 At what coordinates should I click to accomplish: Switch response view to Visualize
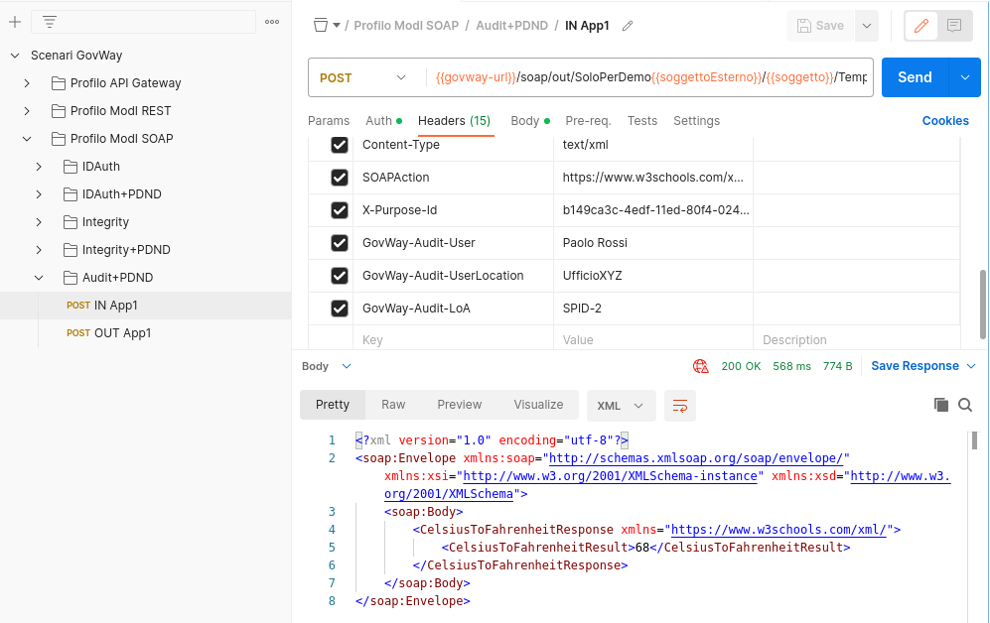[538, 405]
